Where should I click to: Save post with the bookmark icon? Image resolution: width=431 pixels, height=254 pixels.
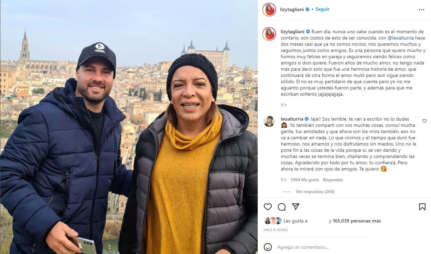coord(422,207)
